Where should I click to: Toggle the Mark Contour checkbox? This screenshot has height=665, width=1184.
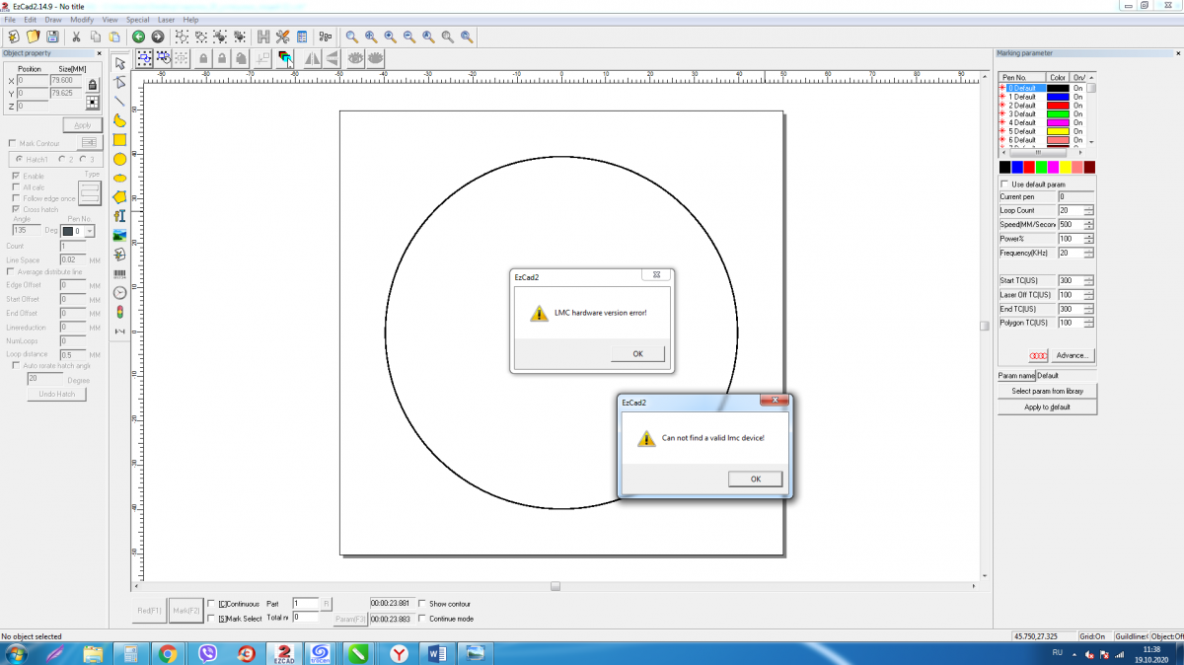click(11, 144)
